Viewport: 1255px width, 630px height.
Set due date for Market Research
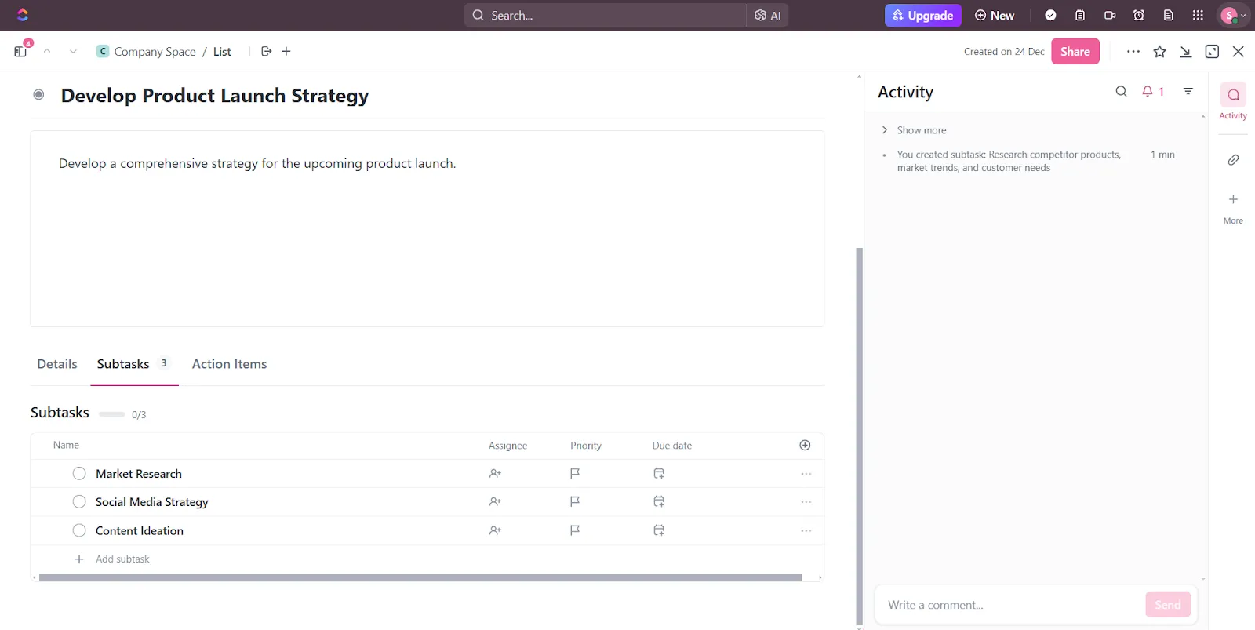[659, 473]
